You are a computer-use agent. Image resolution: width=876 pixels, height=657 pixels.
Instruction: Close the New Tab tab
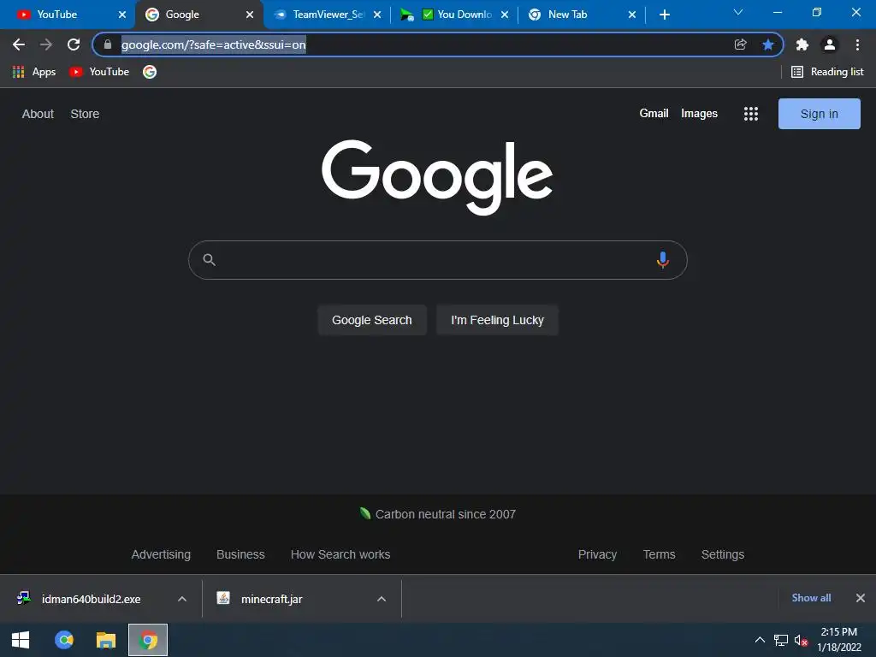point(632,15)
